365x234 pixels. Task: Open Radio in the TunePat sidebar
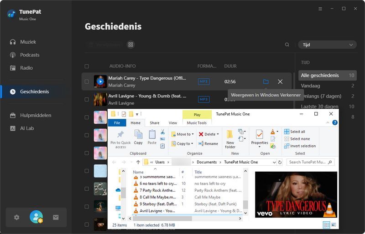21,68
